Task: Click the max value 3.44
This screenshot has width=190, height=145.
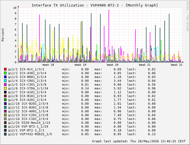Action: point(117,81)
